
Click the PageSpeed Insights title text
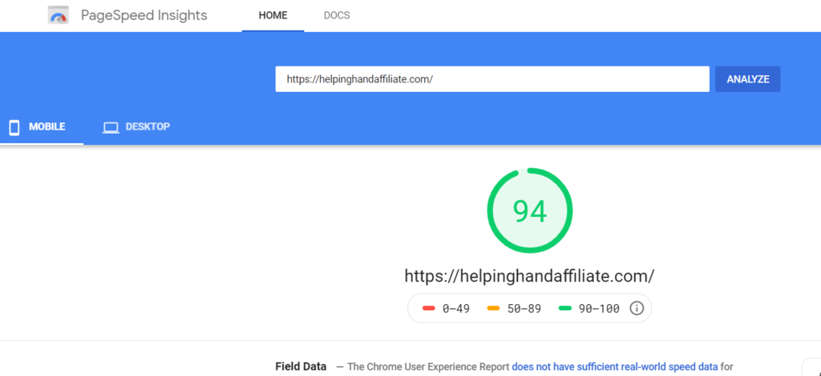[144, 15]
